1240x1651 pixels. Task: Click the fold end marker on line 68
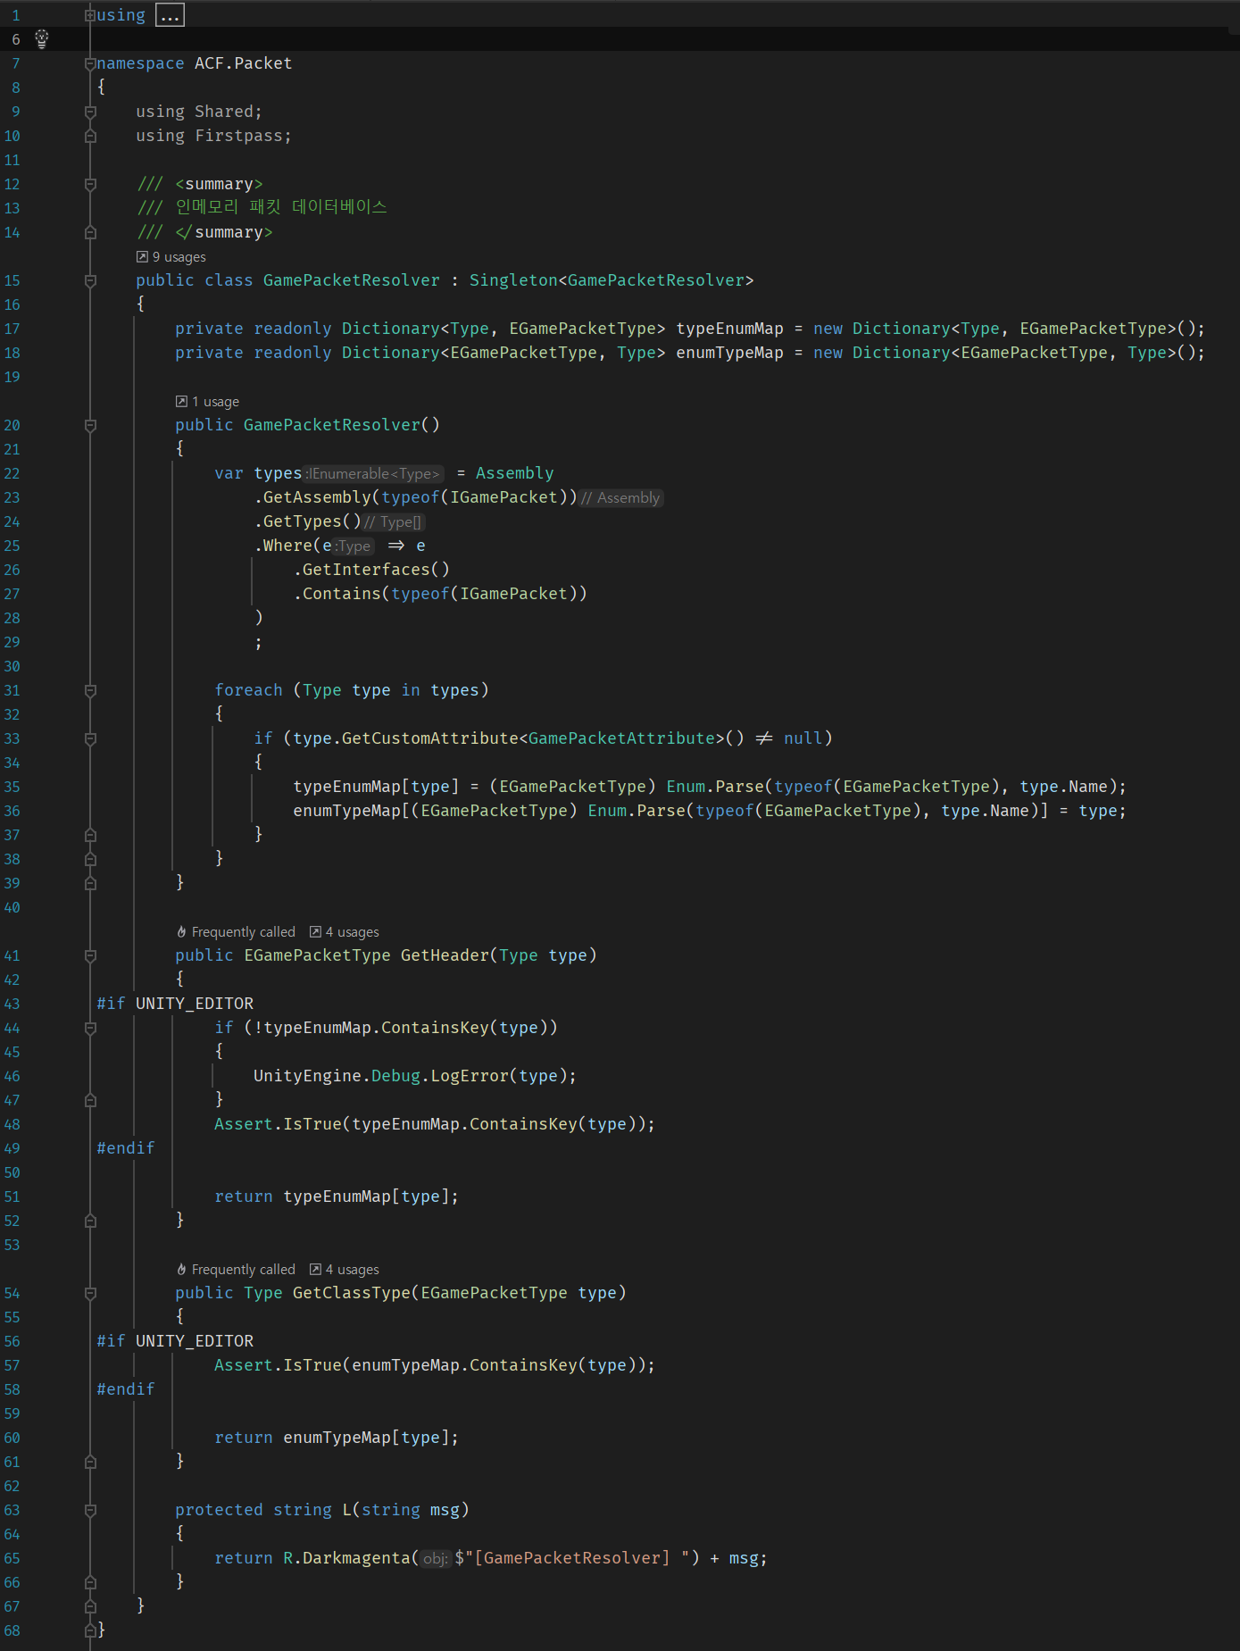(x=90, y=1630)
